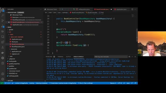Close the bottom panel
The image size is (166, 93).
point(135,57)
